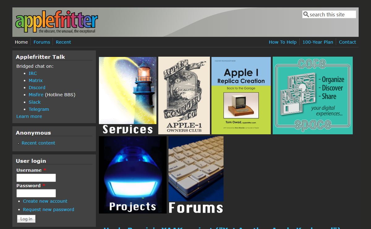Image resolution: width=371 pixels, height=229 pixels.
Task: Click into the Password field
Action: point(36,193)
